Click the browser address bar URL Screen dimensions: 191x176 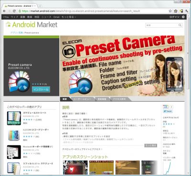pos(81,11)
